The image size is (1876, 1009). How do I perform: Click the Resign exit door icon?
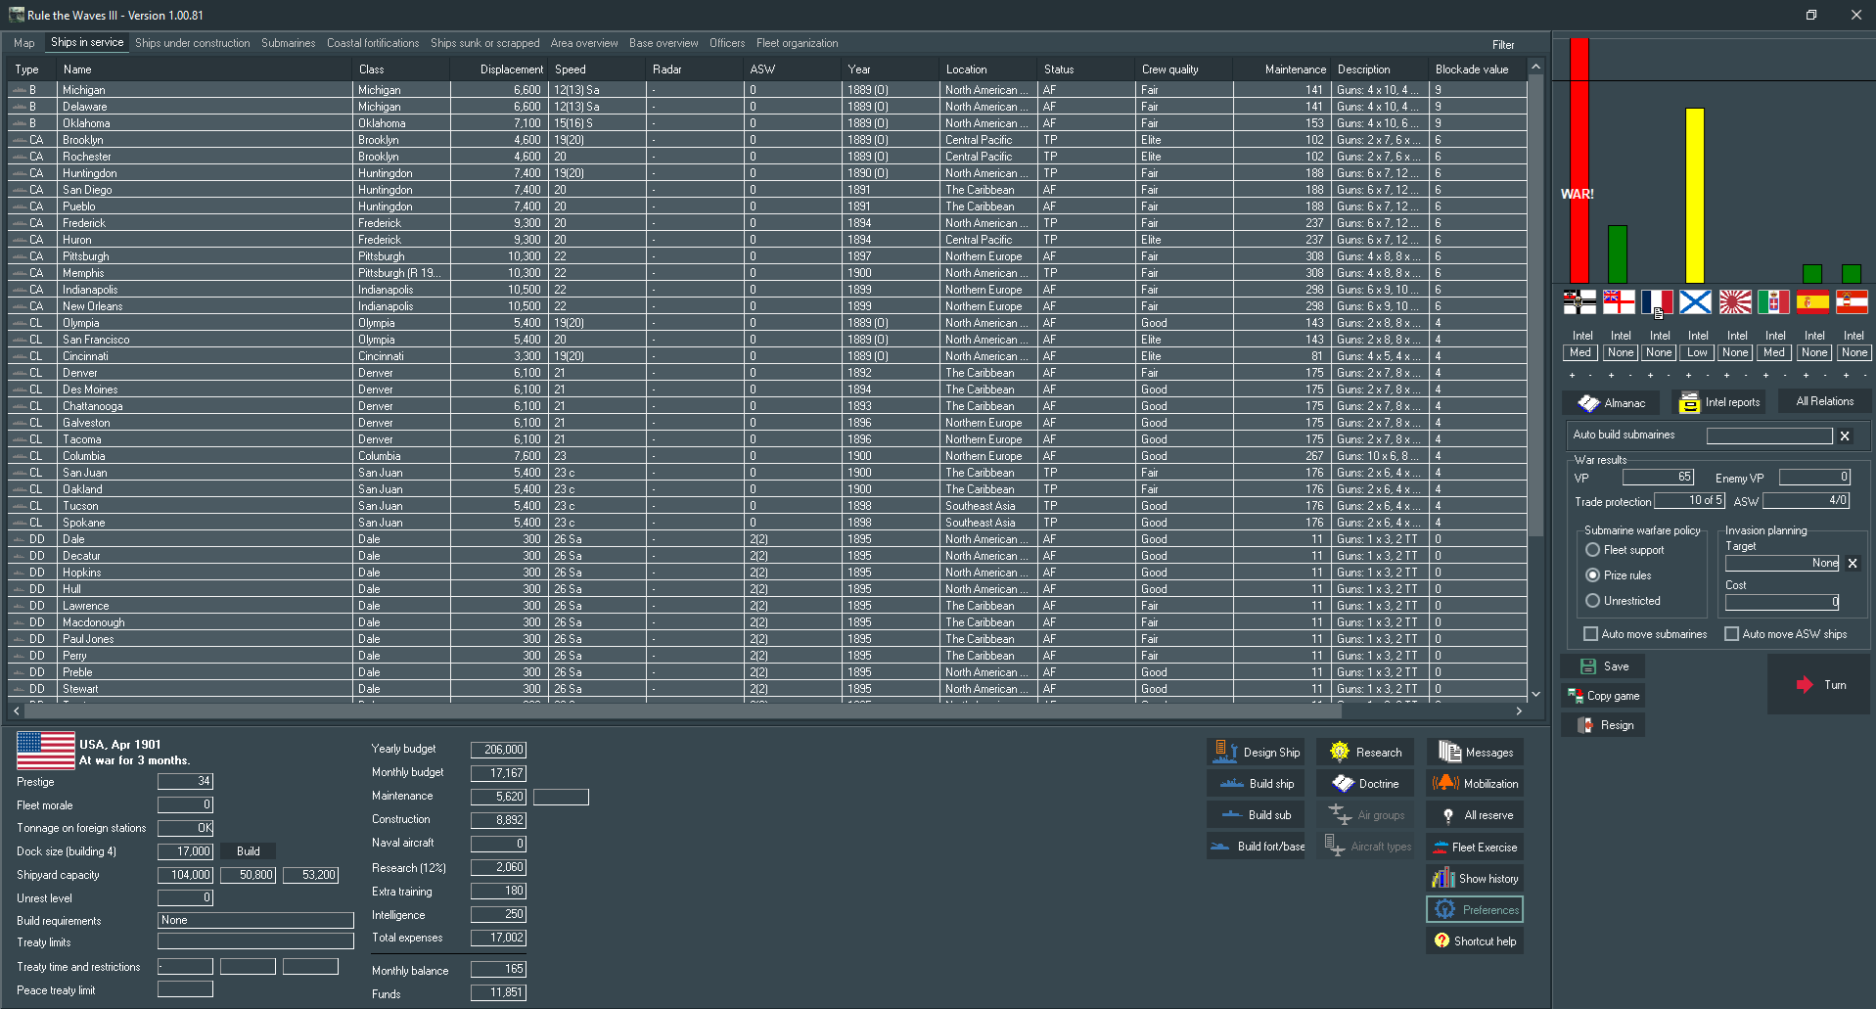click(1584, 725)
